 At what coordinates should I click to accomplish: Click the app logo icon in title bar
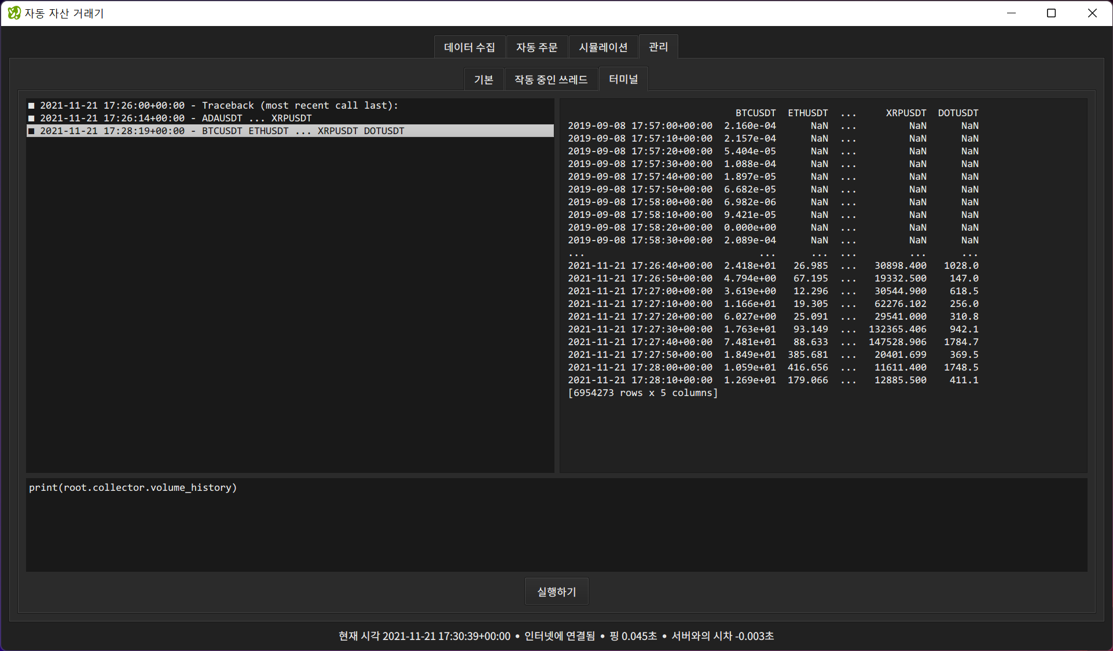(x=14, y=13)
